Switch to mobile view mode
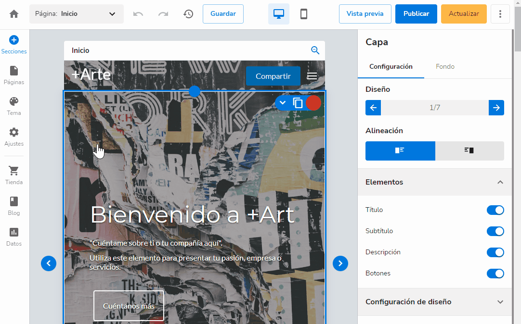 (x=304, y=14)
